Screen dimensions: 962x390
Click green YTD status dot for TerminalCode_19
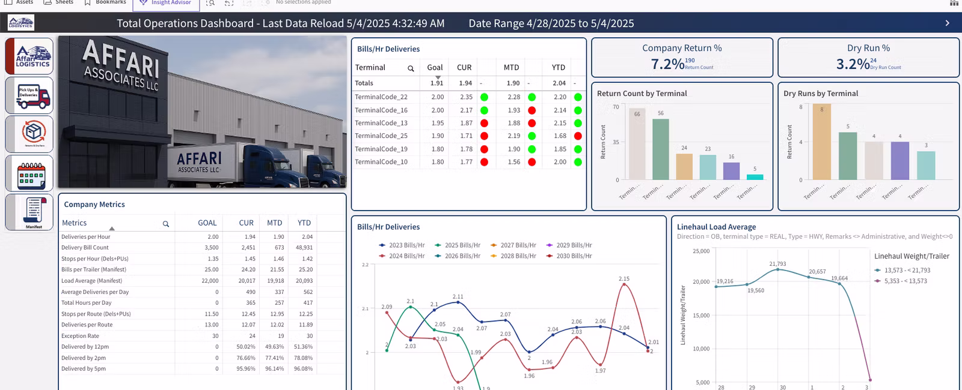tap(578, 149)
